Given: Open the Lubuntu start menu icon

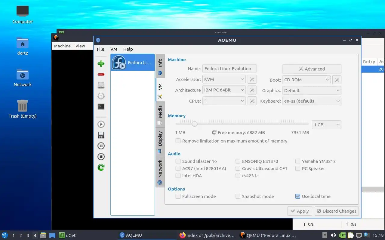Looking at the screenshot, I should pos(5,235).
